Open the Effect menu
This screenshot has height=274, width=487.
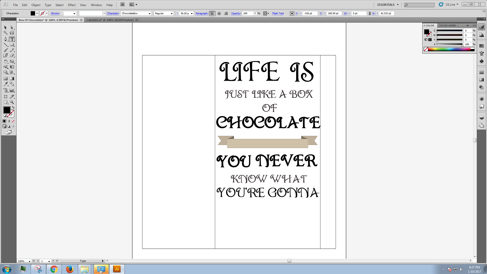(72, 5)
